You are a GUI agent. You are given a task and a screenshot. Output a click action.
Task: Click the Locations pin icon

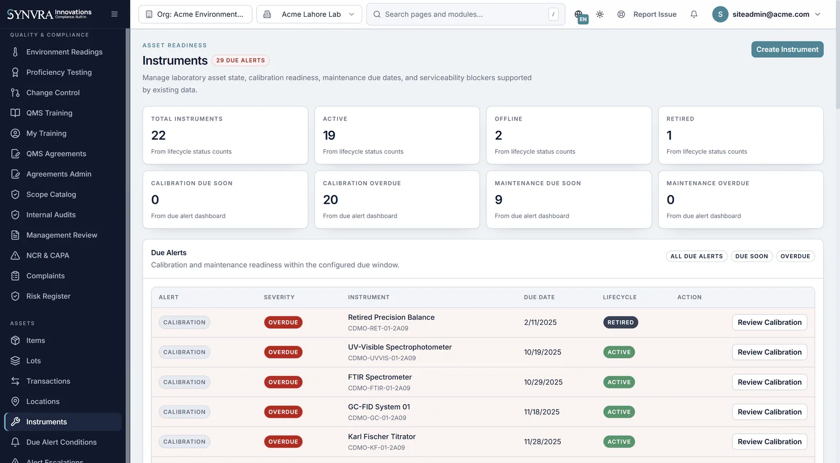(15, 402)
